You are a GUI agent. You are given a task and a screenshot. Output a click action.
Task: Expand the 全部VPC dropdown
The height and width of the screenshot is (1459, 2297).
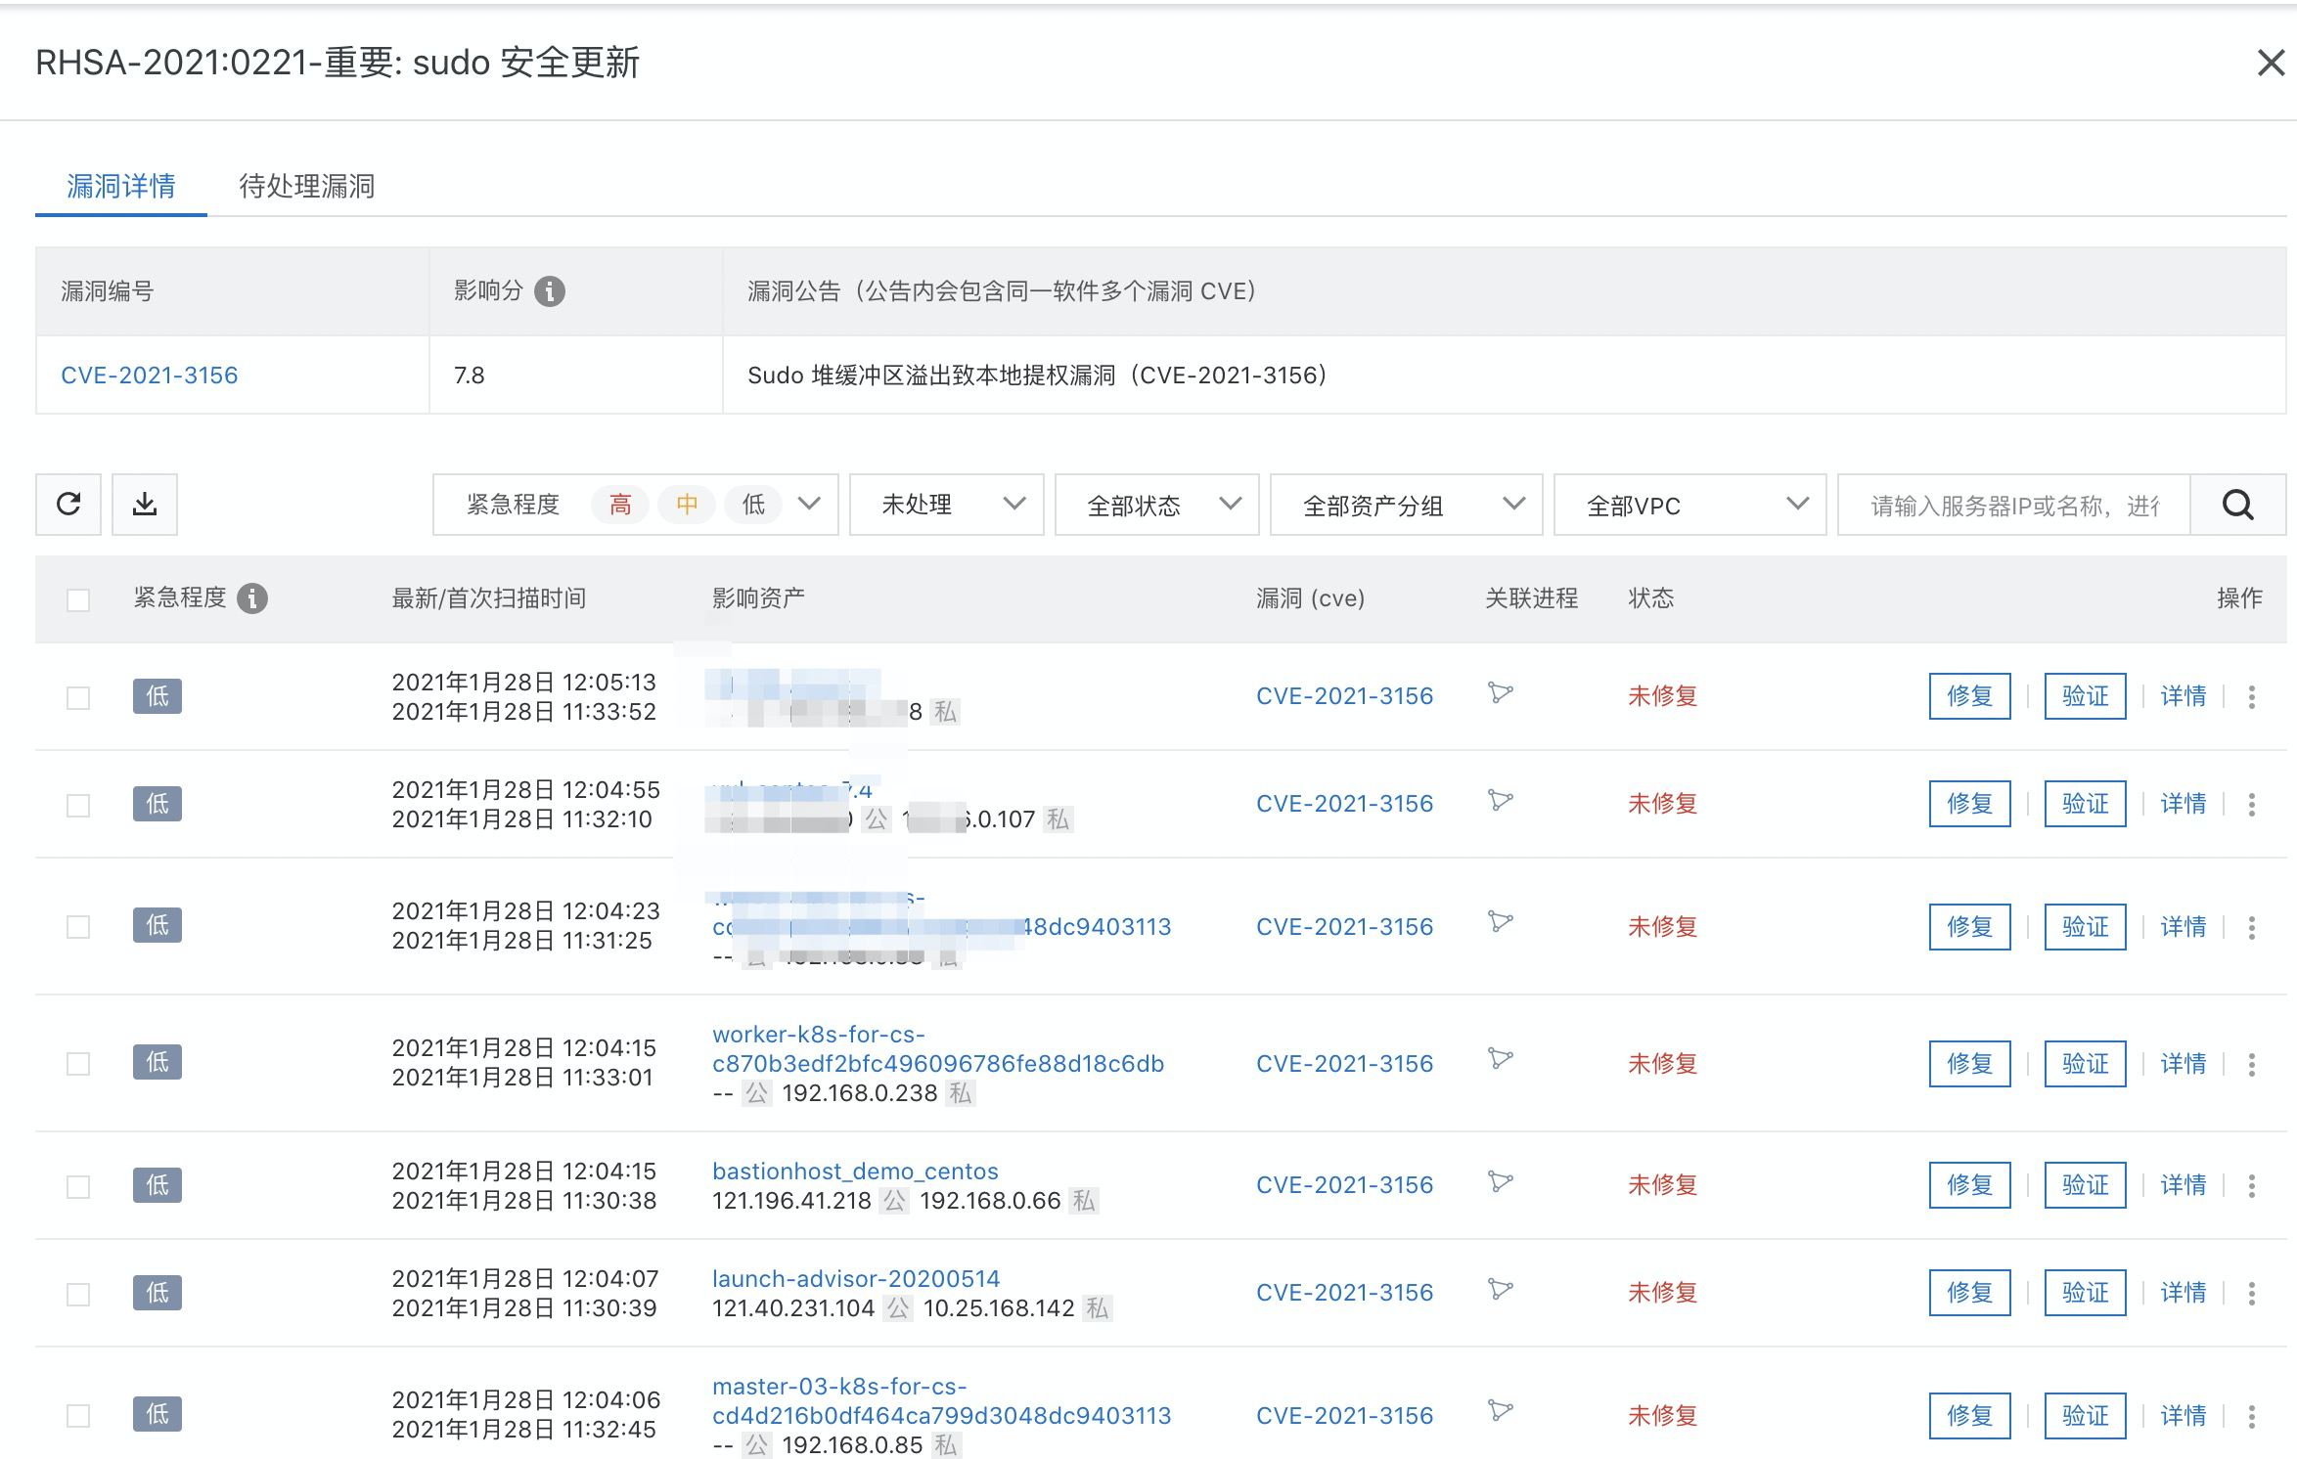[x=1689, y=505]
